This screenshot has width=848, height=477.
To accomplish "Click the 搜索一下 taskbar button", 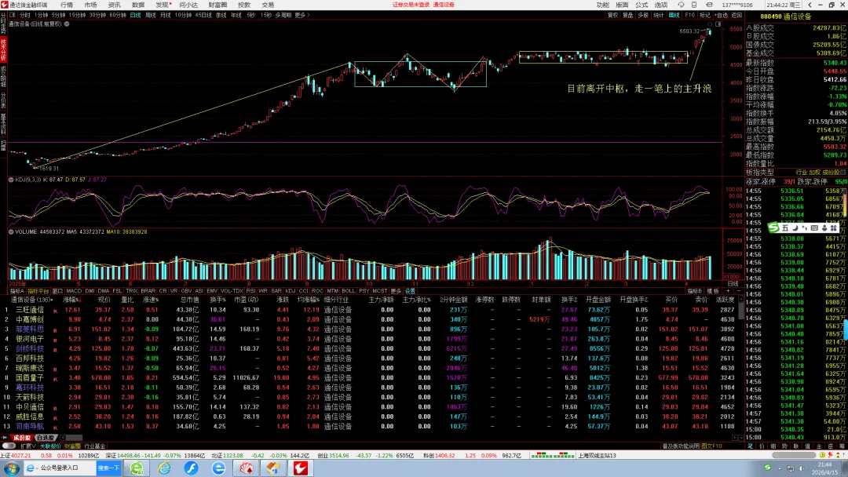I will (108, 468).
